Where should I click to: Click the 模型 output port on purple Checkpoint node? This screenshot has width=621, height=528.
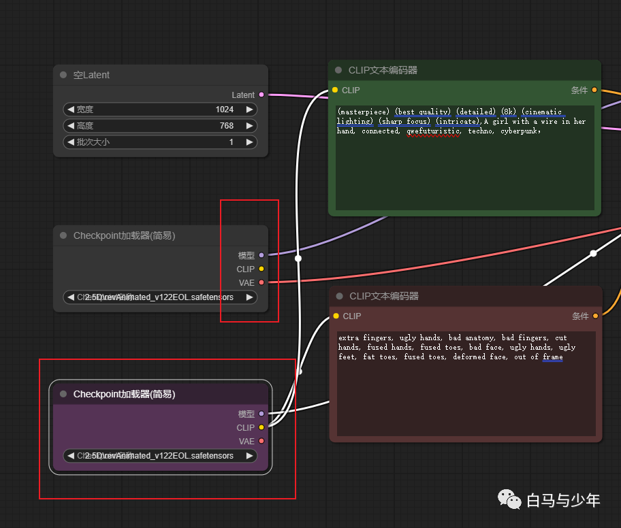(261, 414)
